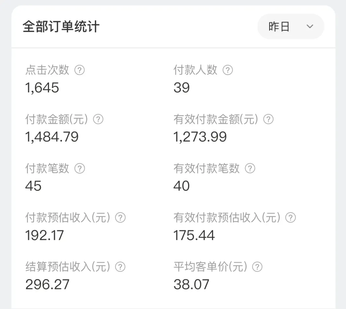Image resolution: width=346 pixels, height=309 pixels.
Task: Select the 38.07 average order value
Action: (x=191, y=284)
